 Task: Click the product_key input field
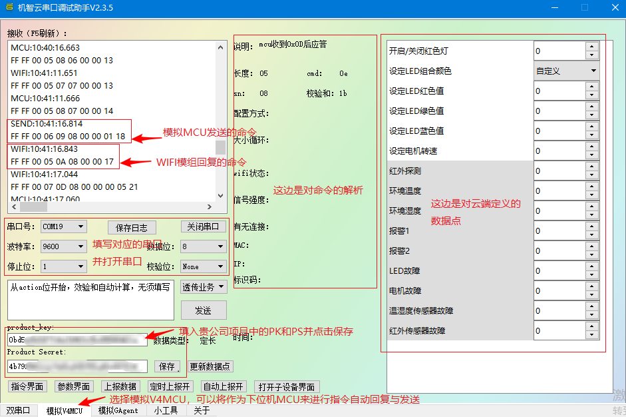coord(77,340)
